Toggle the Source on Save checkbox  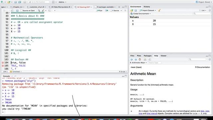pyautogui.click(x=21, y=10)
